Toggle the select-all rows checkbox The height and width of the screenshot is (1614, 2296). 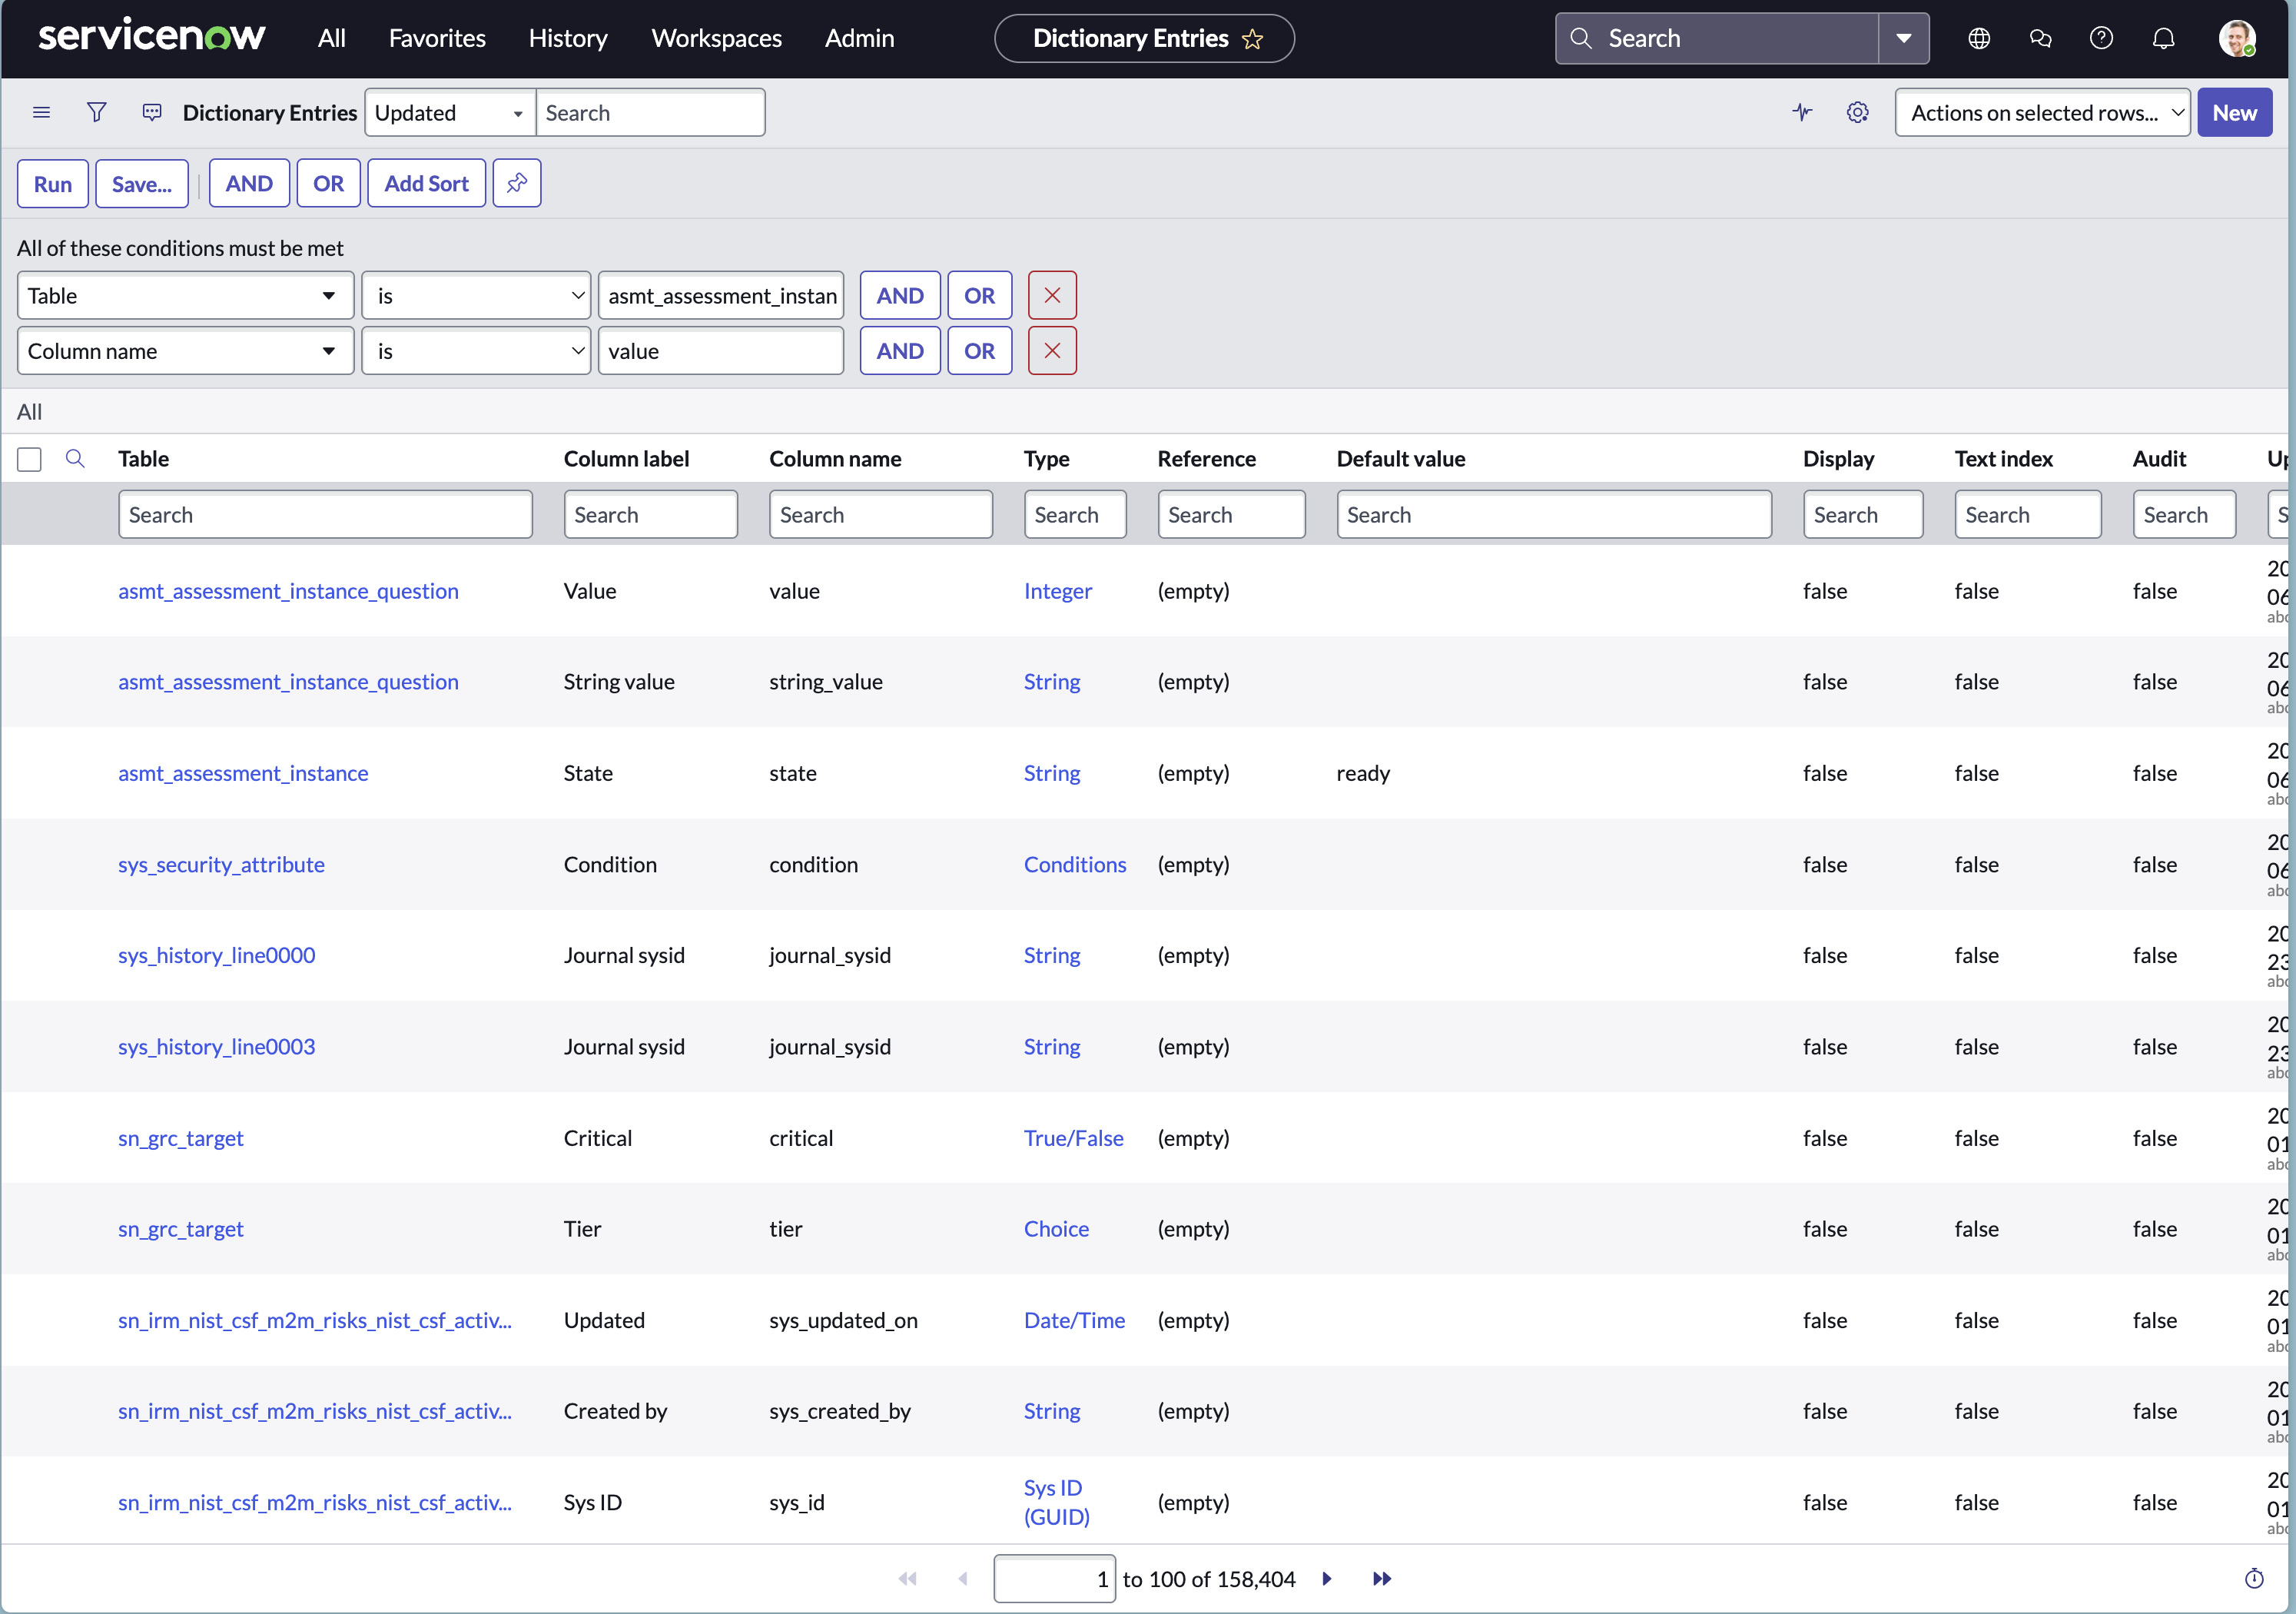pos(29,459)
